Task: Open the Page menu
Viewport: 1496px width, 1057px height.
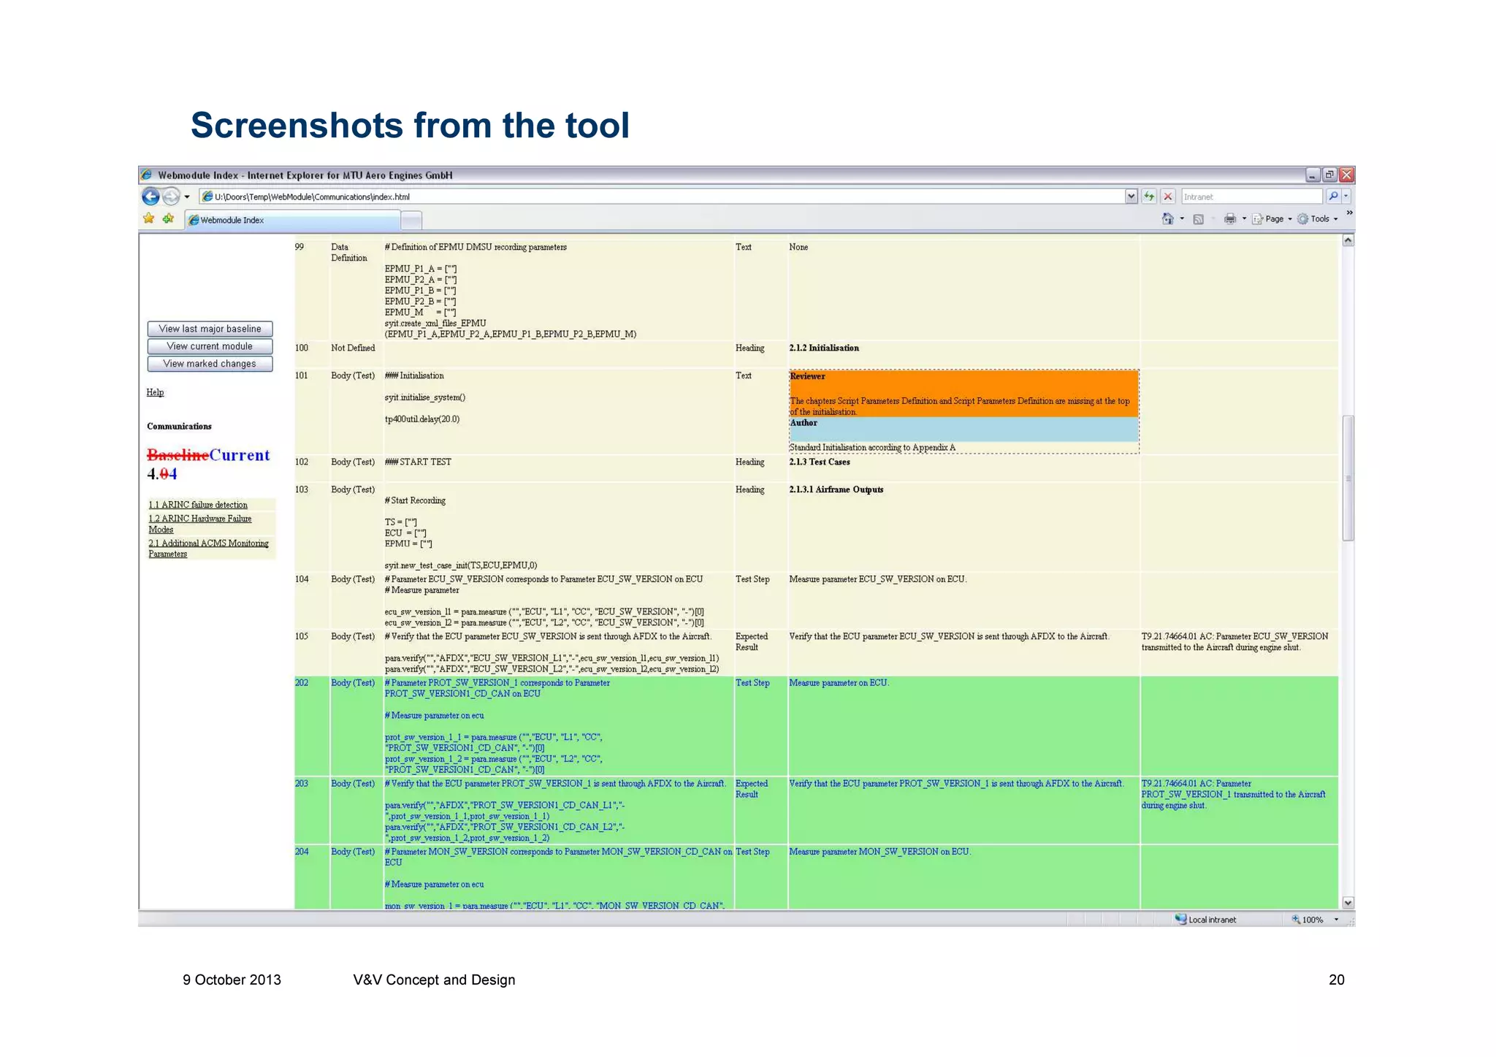Action: coord(1272,218)
